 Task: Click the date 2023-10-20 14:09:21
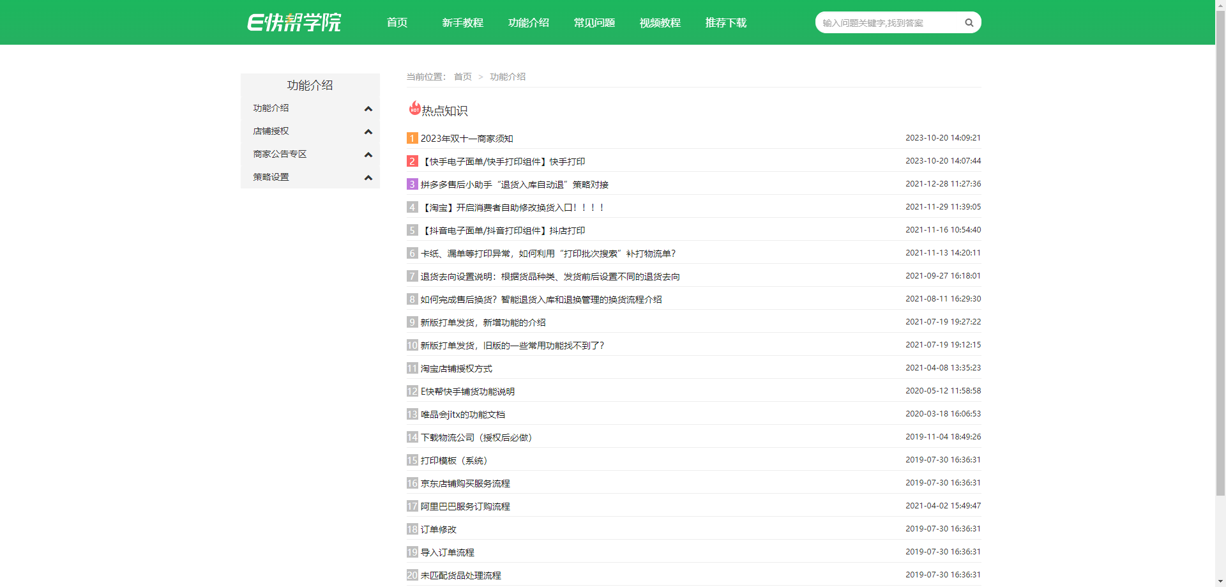(x=943, y=138)
